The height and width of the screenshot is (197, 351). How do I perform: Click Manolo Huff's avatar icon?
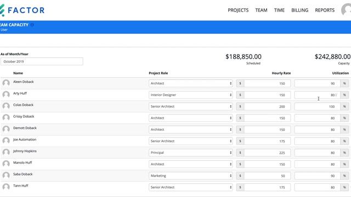pyautogui.click(x=6, y=164)
